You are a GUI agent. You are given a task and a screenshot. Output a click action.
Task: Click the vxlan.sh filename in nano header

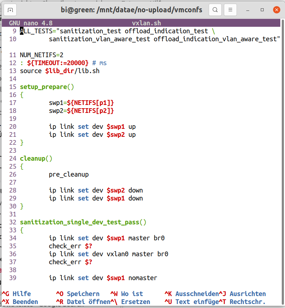click(x=146, y=22)
